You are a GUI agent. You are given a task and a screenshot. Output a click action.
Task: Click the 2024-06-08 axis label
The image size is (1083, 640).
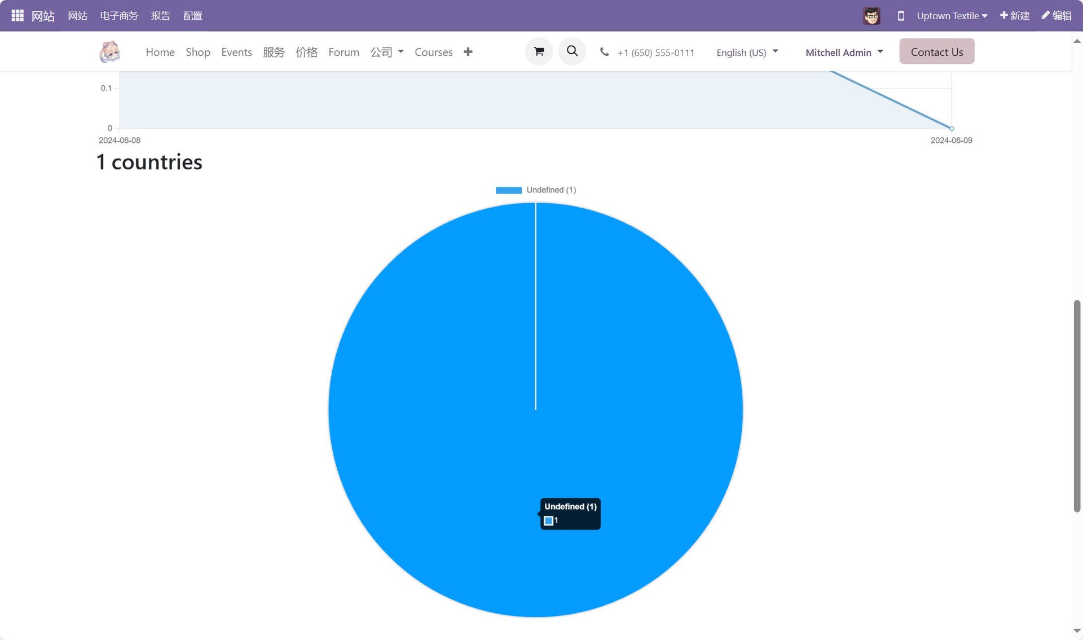point(120,141)
